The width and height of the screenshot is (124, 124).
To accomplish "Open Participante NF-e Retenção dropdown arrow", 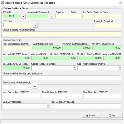I will pyautogui.click(x=35, y=86).
